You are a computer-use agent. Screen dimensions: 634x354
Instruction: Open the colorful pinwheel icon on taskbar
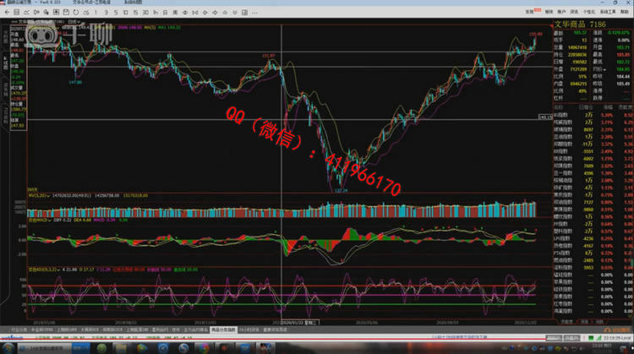coord(204,348)
